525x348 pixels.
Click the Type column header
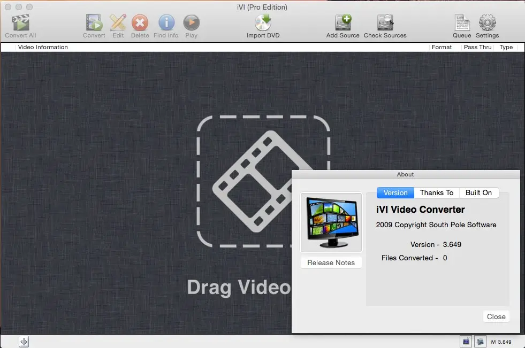pyautogui.click(x=506, y=47)
